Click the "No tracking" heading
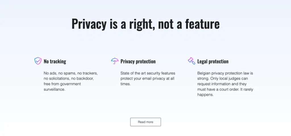The height and width of the screenshot is (136, 291). [x=55, y=61]
